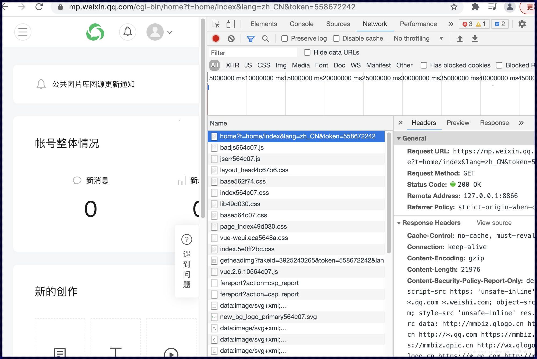The height and width of the screenshot is (359, 537).
Task: Show the error and warning count badge
Action: [474, 24]
